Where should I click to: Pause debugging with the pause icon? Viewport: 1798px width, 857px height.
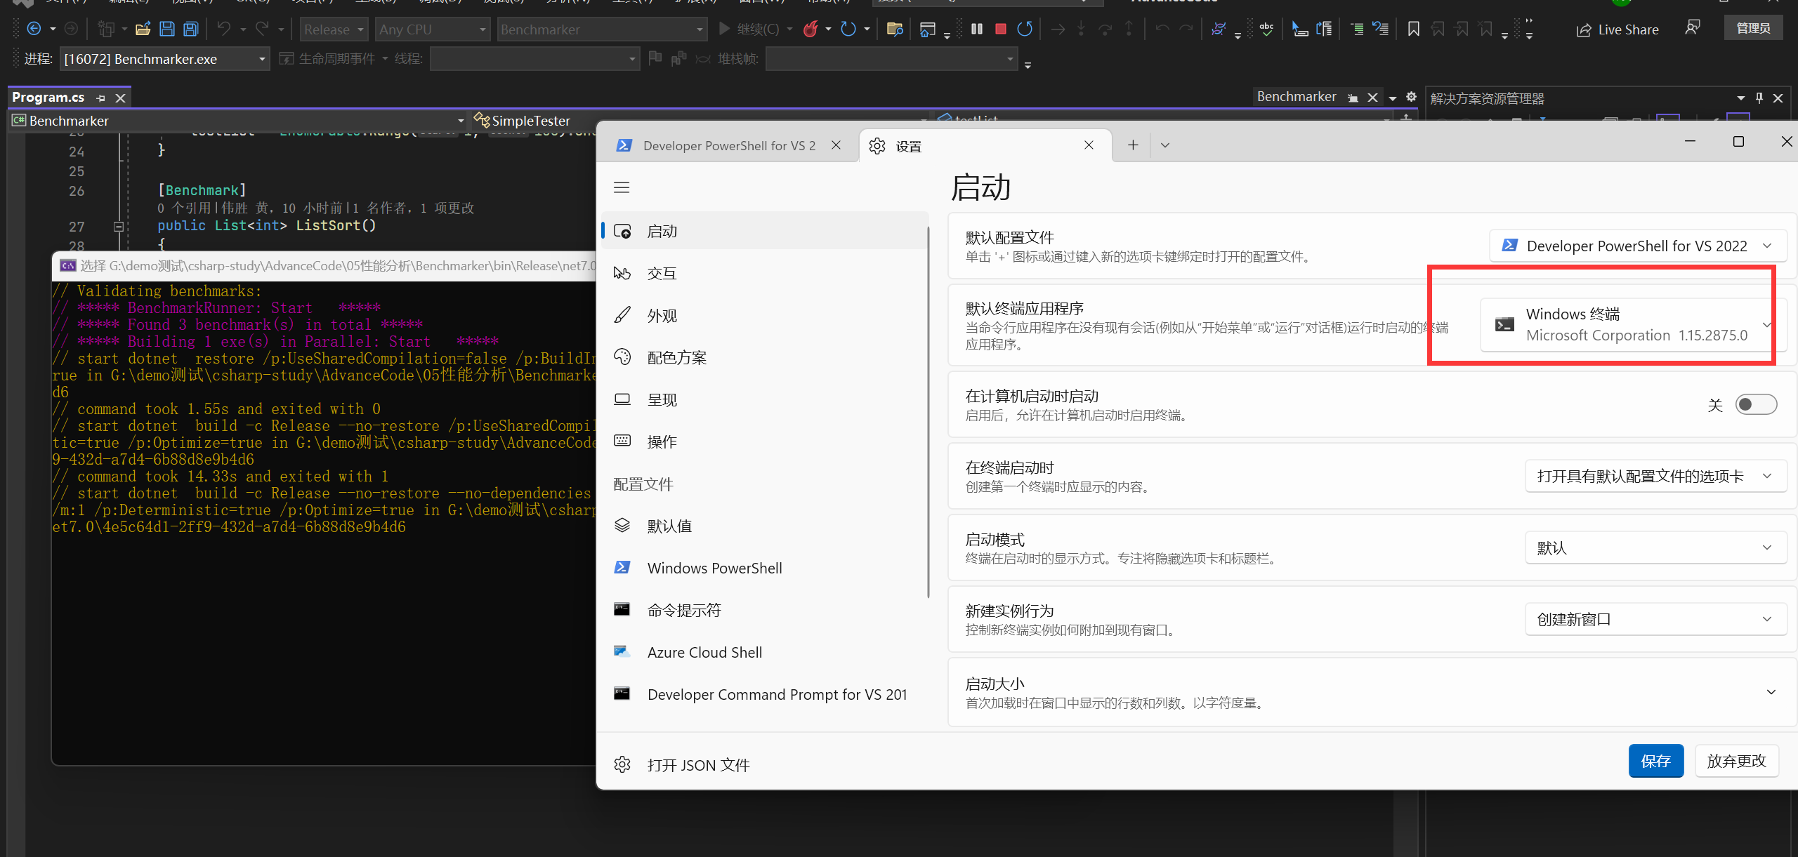tap(976, 29)
